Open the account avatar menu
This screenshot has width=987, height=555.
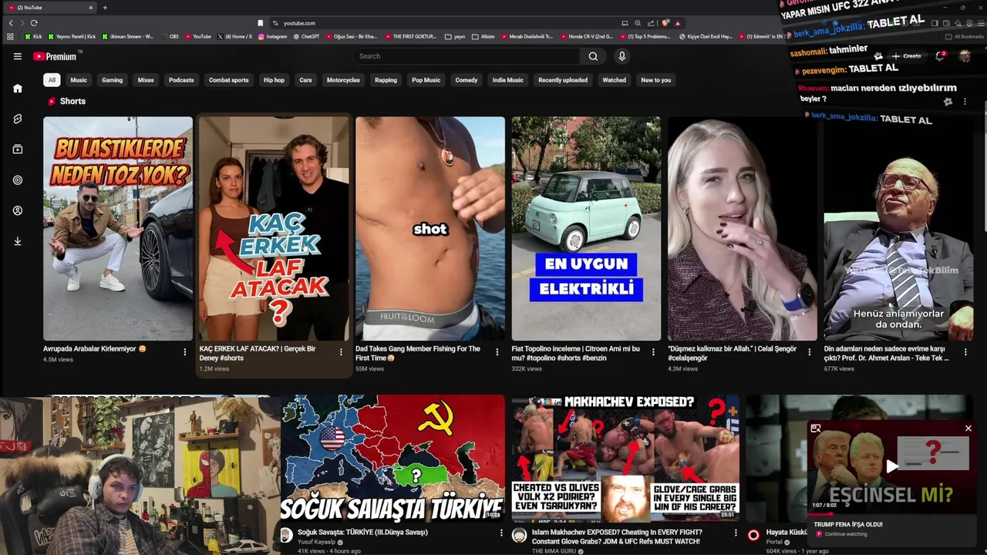(x=964, y=55)
